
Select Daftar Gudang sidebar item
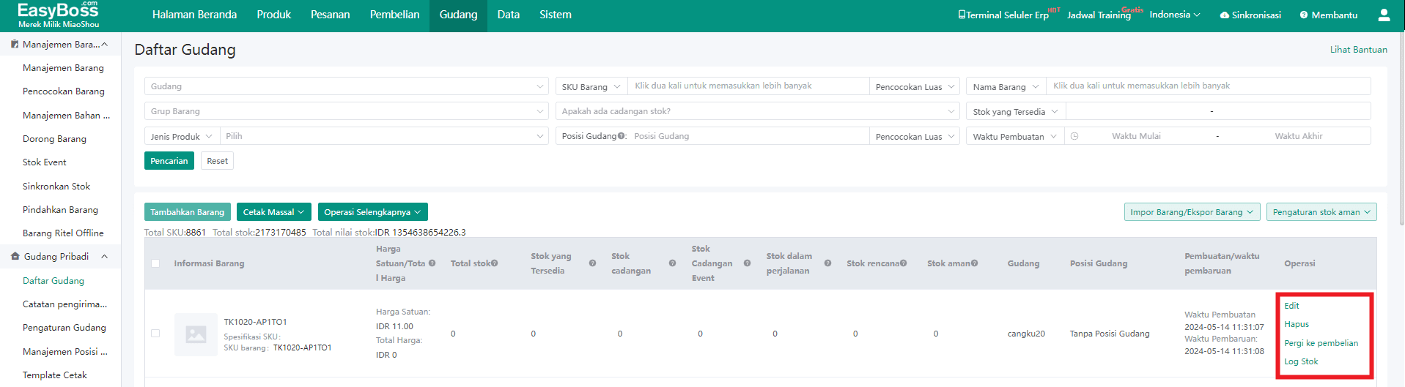tap(54, 281)
